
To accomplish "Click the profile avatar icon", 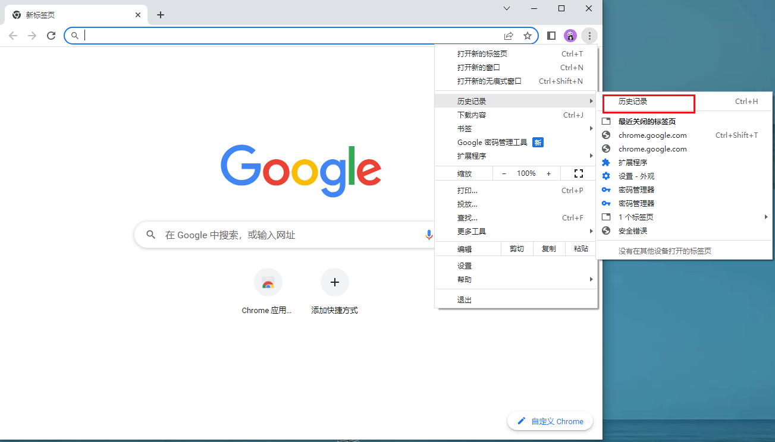I will tap(570, 36).
